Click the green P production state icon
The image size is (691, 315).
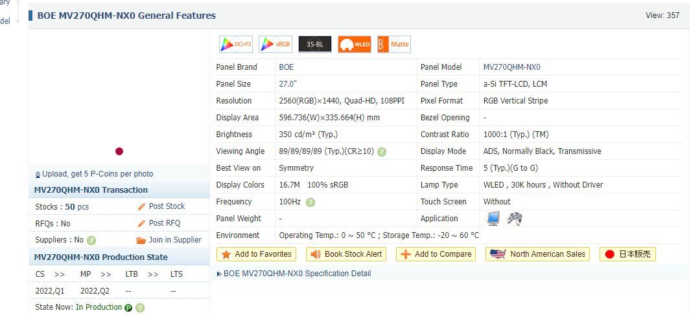128,308
